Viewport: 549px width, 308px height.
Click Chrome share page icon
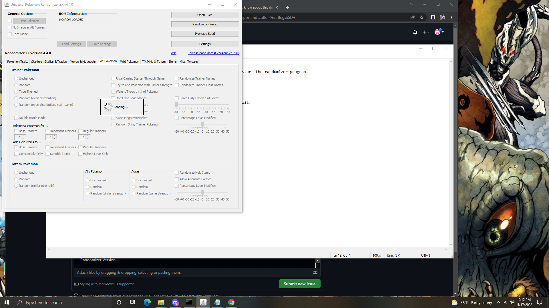point(412,17)
